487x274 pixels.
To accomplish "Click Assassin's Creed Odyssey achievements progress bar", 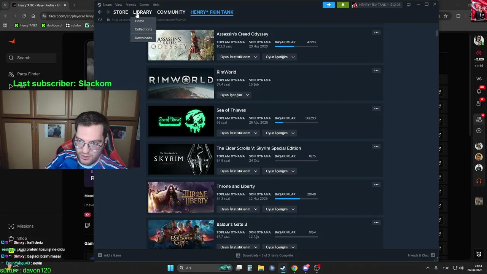I will click(296, 46).
